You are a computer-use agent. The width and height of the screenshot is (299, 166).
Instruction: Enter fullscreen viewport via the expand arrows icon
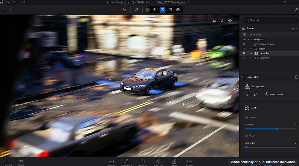pos(222,21)
